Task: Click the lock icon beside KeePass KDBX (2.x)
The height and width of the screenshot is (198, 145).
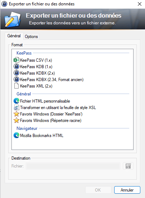Action: (x=16, y=73)
